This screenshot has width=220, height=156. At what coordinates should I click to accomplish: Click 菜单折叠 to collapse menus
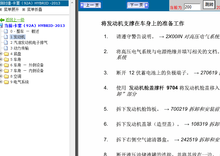click(34, 9)
